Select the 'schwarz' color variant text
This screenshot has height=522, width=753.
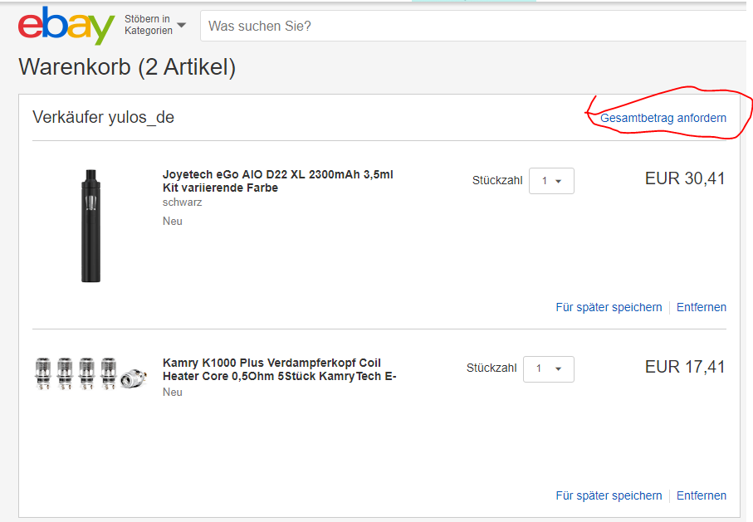[182, 202]
